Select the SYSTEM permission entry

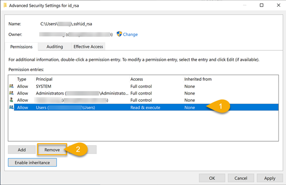143,86
